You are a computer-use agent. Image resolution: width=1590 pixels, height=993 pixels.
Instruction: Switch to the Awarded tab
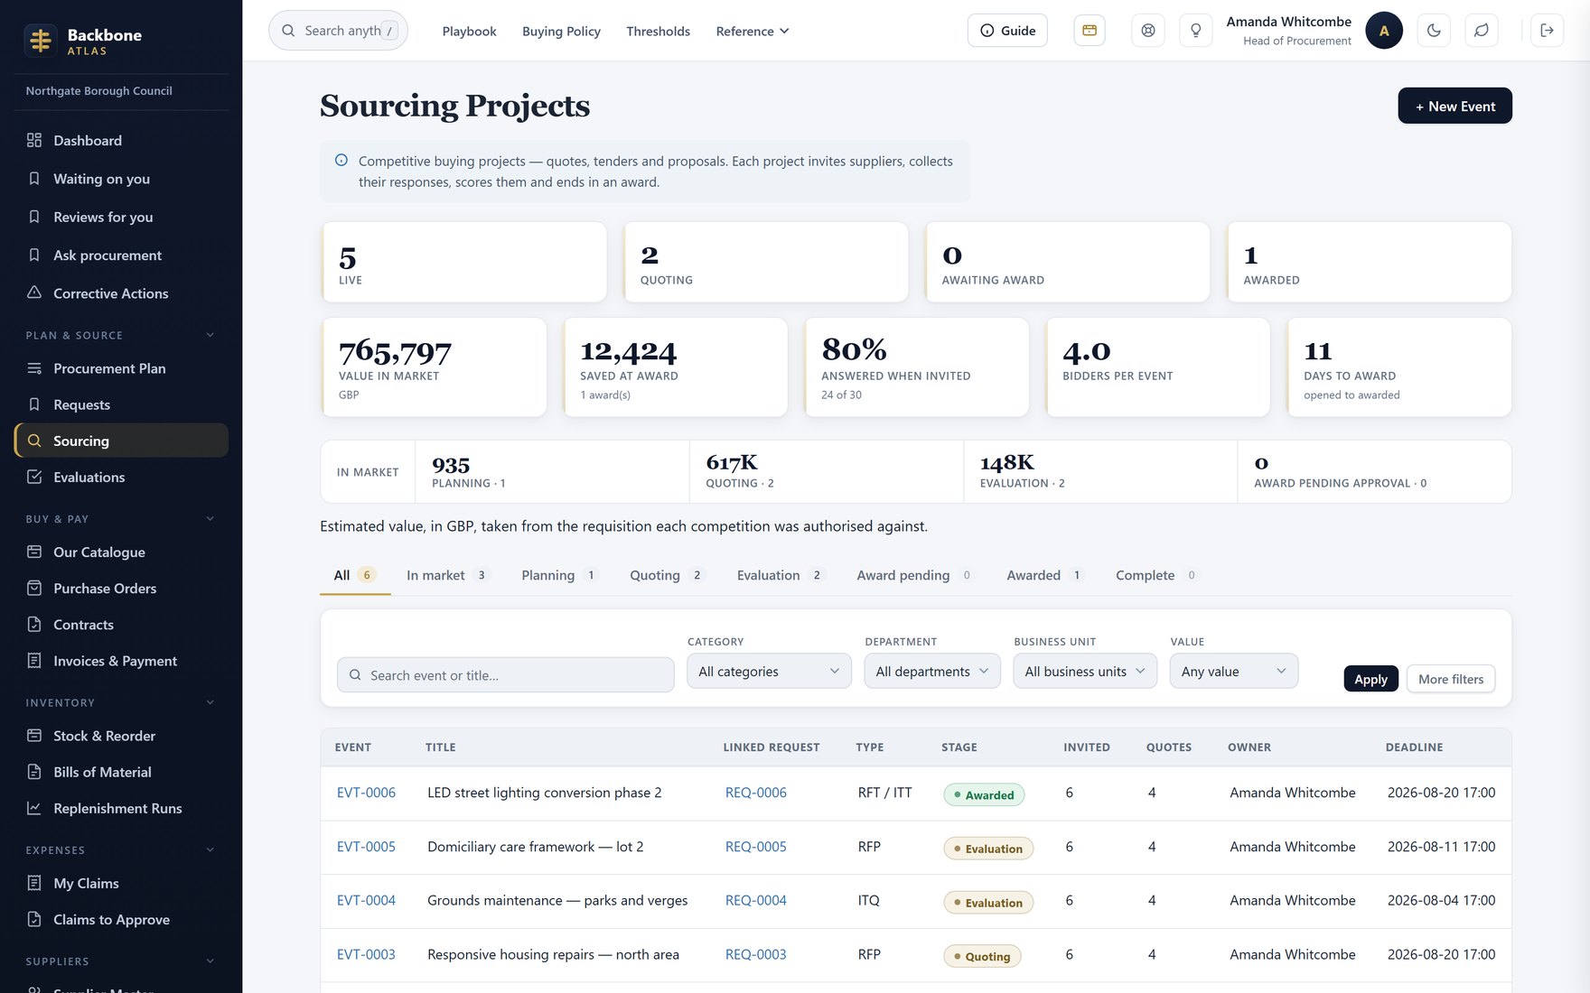point(1044,575)
